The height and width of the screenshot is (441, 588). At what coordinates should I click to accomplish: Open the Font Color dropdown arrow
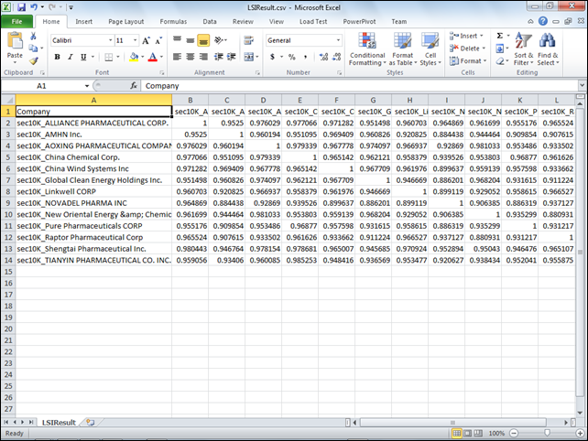pos(161,57)
